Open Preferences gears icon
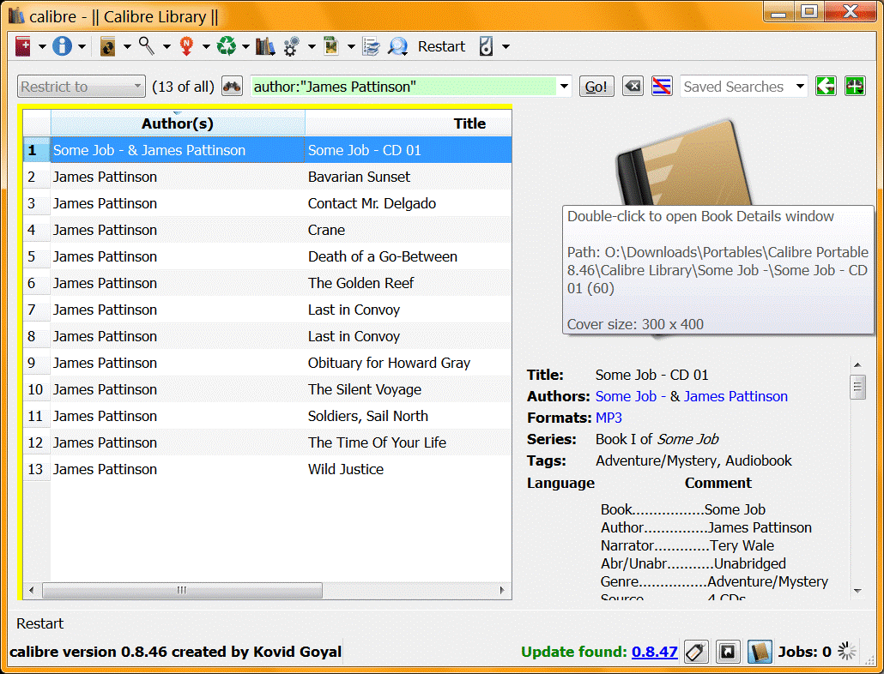Screen dimensions: 884x674 (292, 46)
